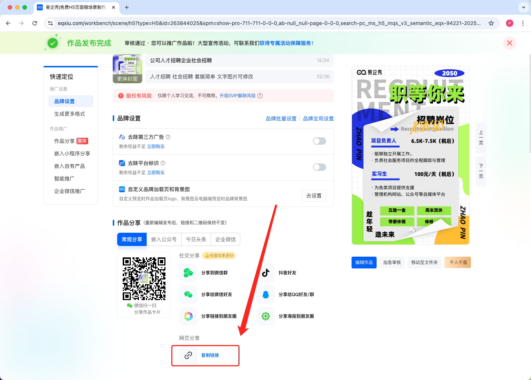Click the Douyin friends share icon
Image resolution: width=531 pixels, height=380 pixels.
[266, 273]
